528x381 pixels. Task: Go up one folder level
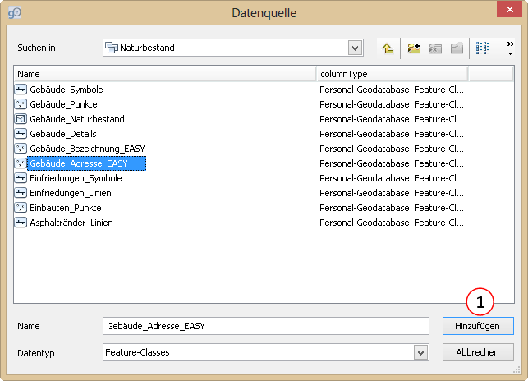[388, 48]
